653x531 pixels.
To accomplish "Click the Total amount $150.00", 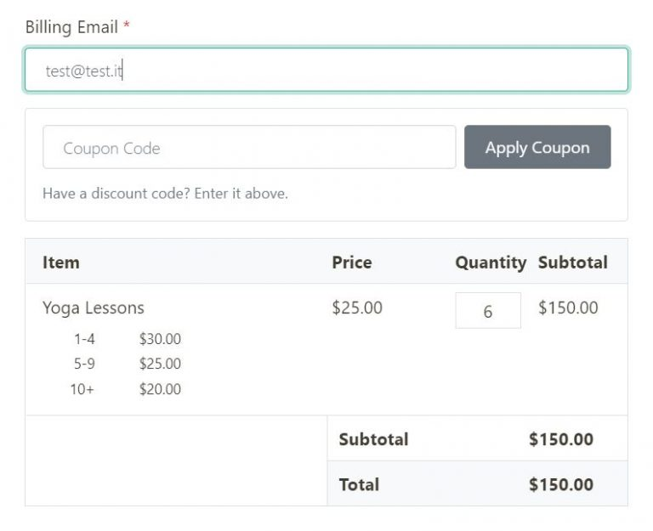I will tap(561, 484).
